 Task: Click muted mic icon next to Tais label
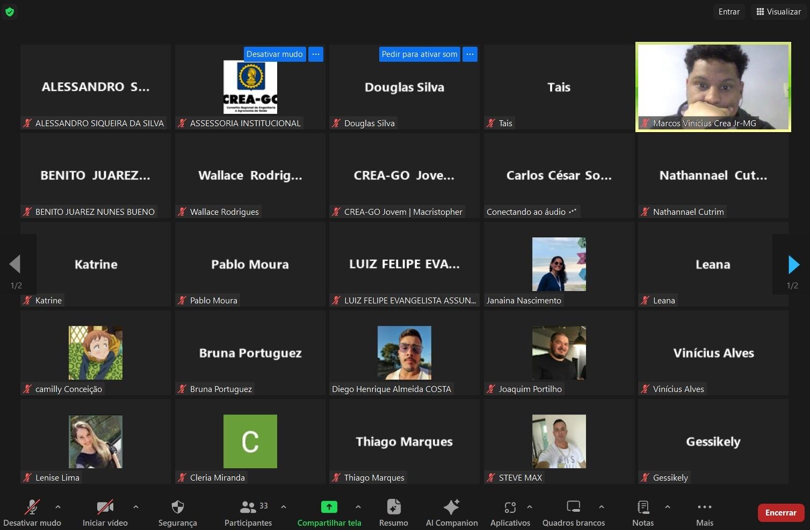click(x=491, y=123)
